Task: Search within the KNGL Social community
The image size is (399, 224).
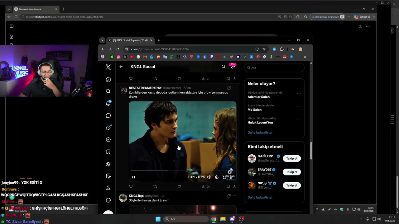Action: click(224, 67)
